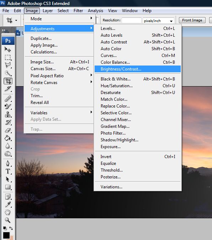Open the File menu
The height and width of the screenshot is (240, 212).
pos(6,11)
